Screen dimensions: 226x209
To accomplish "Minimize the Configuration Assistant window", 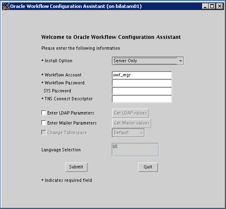I will point(205,6).
